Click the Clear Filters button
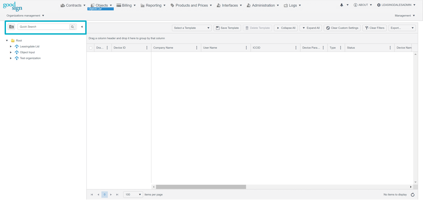Viewport: 423px width, 208px height. point(374,28)
